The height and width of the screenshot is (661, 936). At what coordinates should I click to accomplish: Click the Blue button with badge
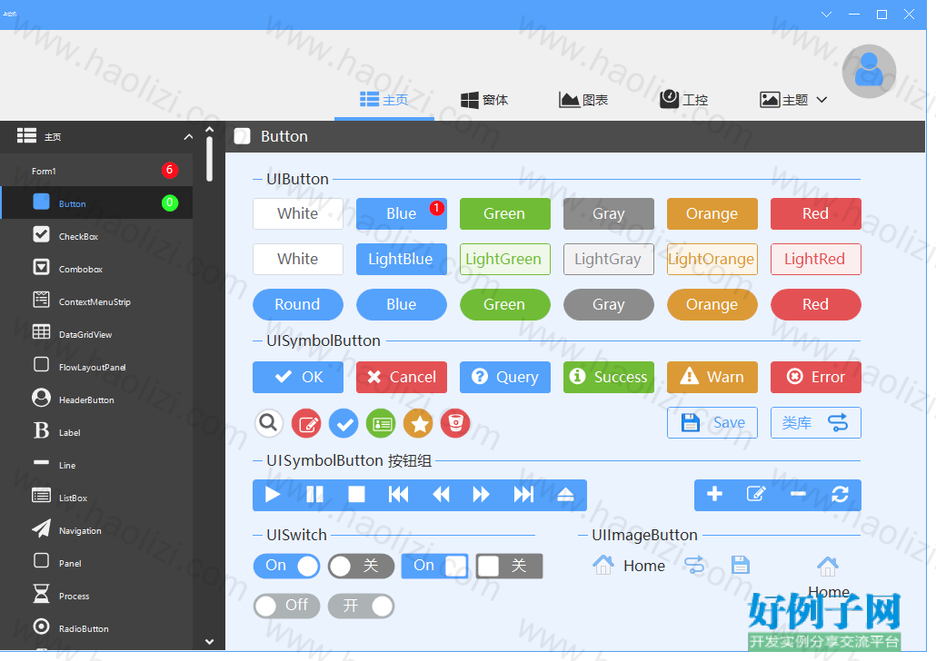(402, 213)
